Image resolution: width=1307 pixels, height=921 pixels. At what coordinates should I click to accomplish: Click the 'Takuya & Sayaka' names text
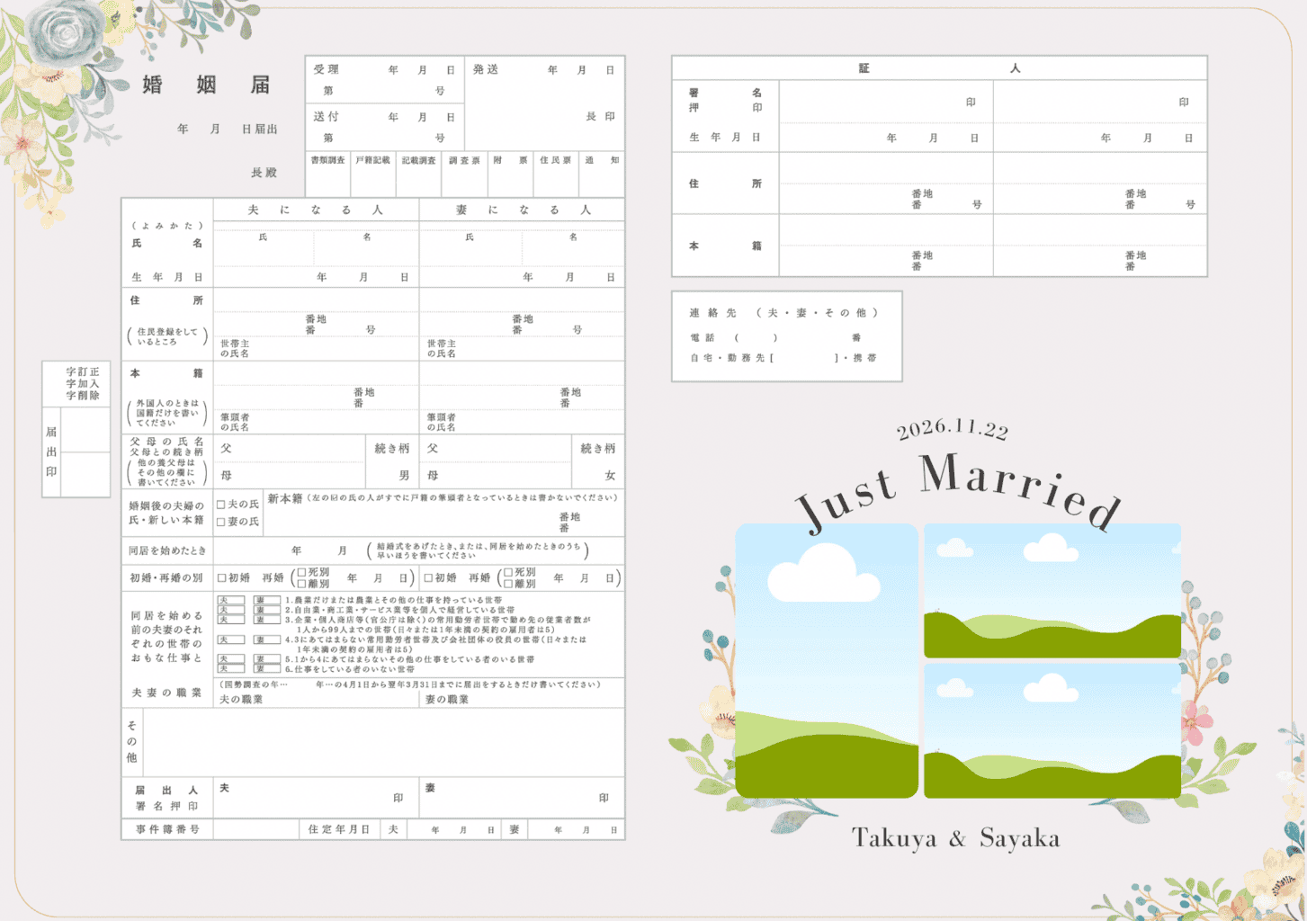[955, 838]
